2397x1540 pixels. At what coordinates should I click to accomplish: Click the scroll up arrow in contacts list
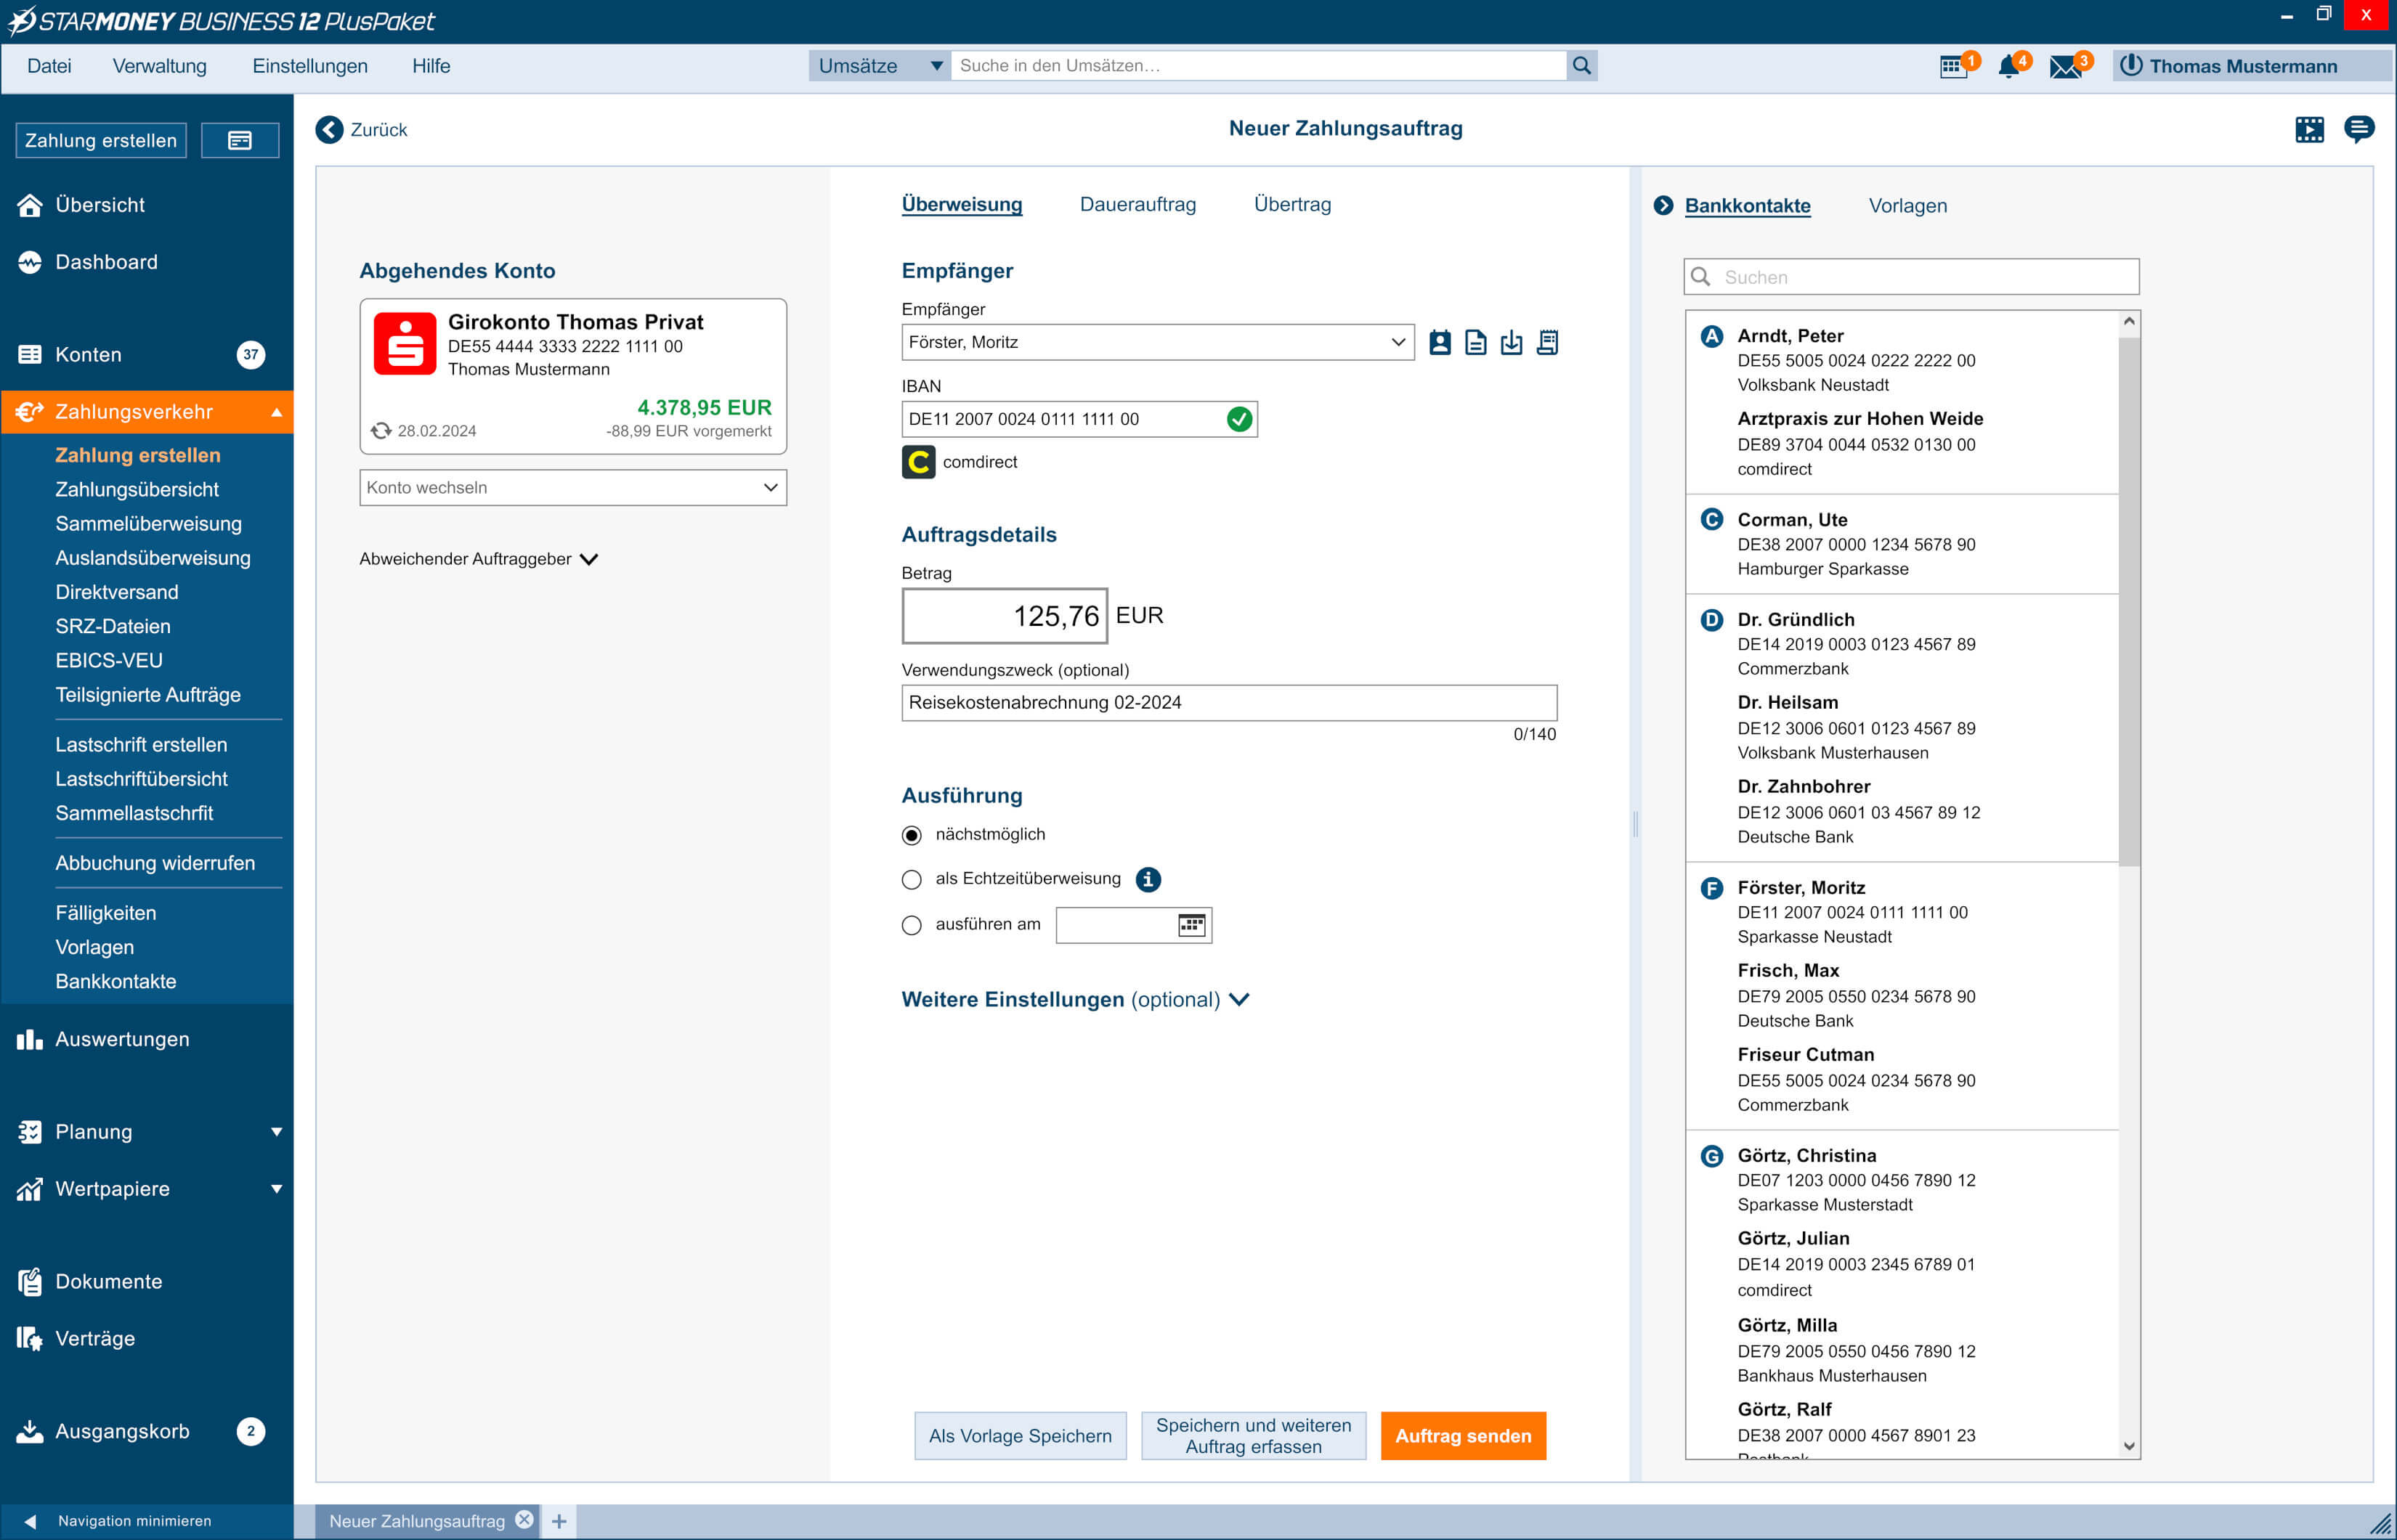point(2129,322)
